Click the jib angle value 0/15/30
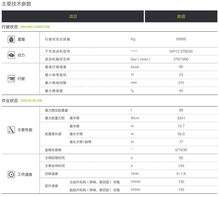This screenshot has height=197, width=219. pyautogui.click(x=181, y=150)
